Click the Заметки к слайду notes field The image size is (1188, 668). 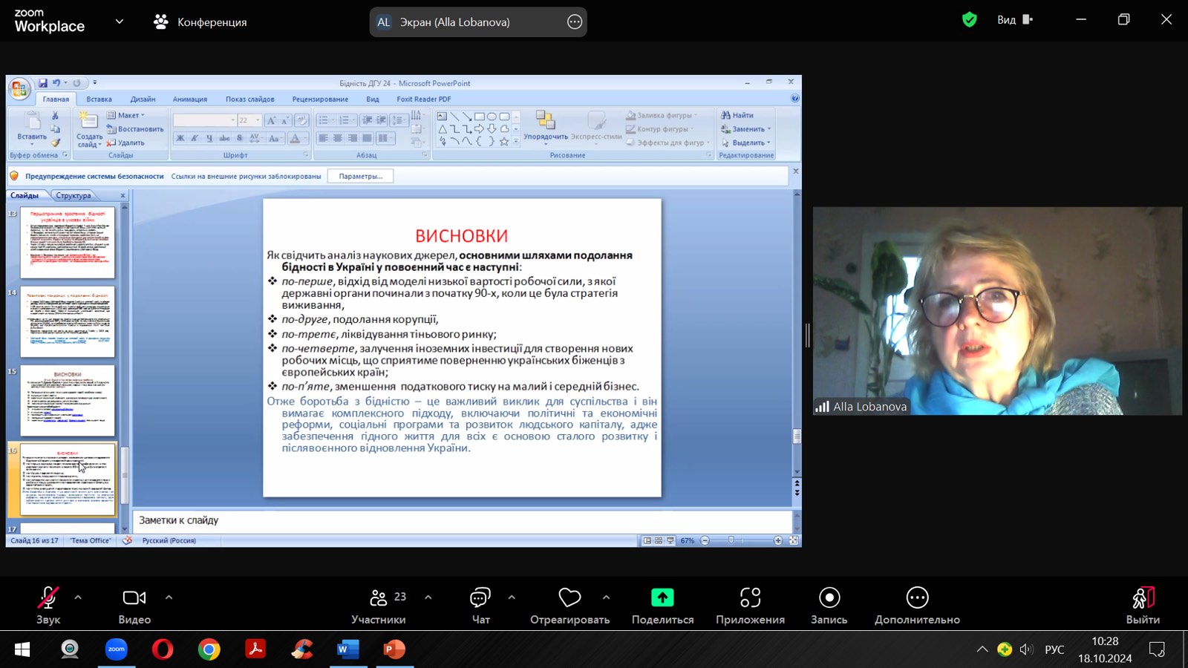[462, 520]
